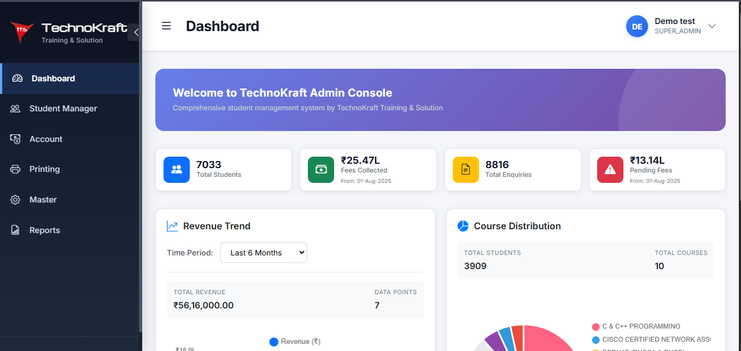Toggle the hamburger menu icon
Viewport: 741px width, 351px height.
pos(166,26)
